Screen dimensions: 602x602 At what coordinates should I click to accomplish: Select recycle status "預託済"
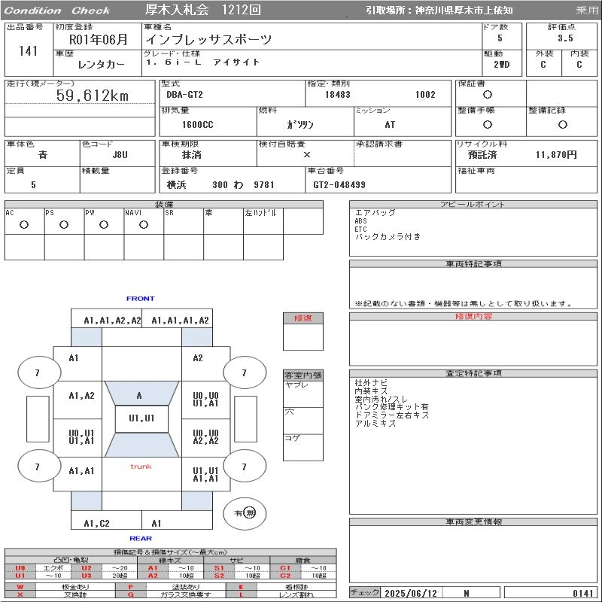point(482,155)
